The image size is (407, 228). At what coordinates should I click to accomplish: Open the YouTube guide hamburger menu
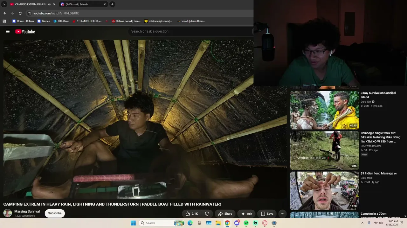tap(8, 31)
